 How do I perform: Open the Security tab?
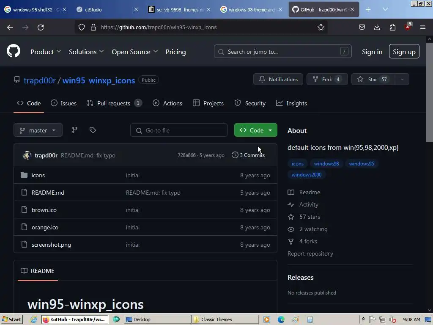click(x=250, y=103)
